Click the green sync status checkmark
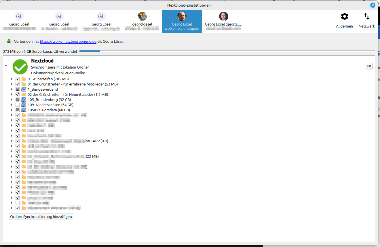The height and width of the screenshot is (247, 380). 20,67
